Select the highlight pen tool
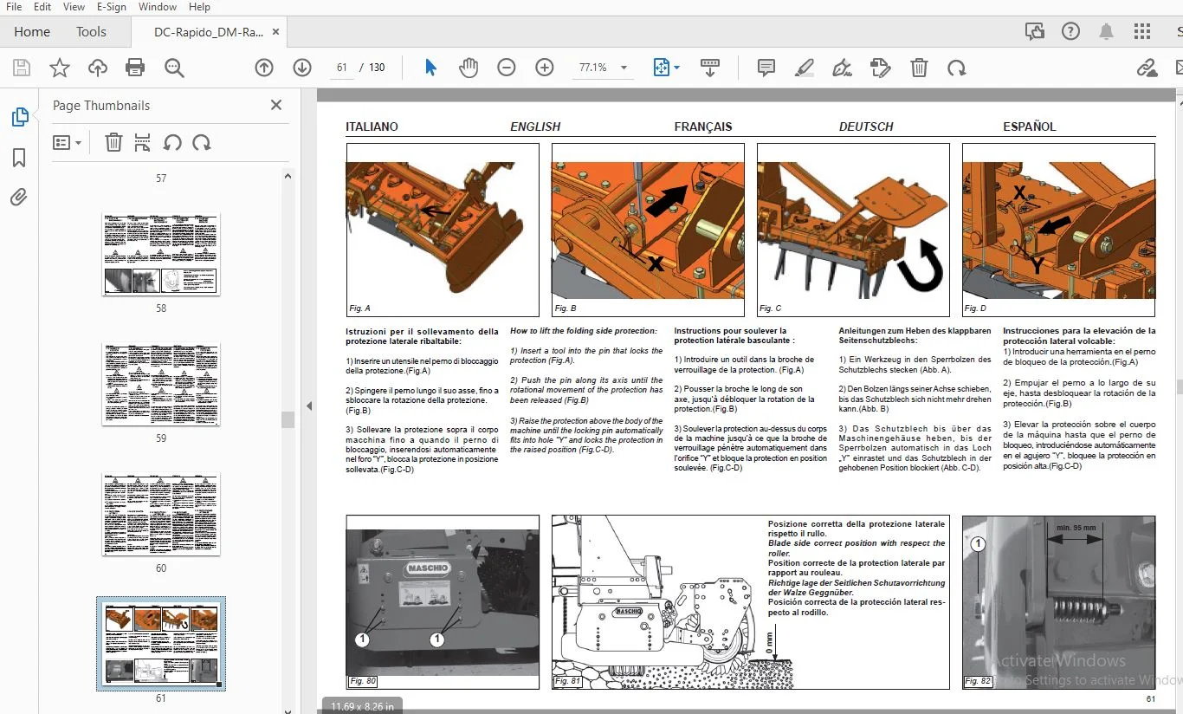 coord(804,68)
